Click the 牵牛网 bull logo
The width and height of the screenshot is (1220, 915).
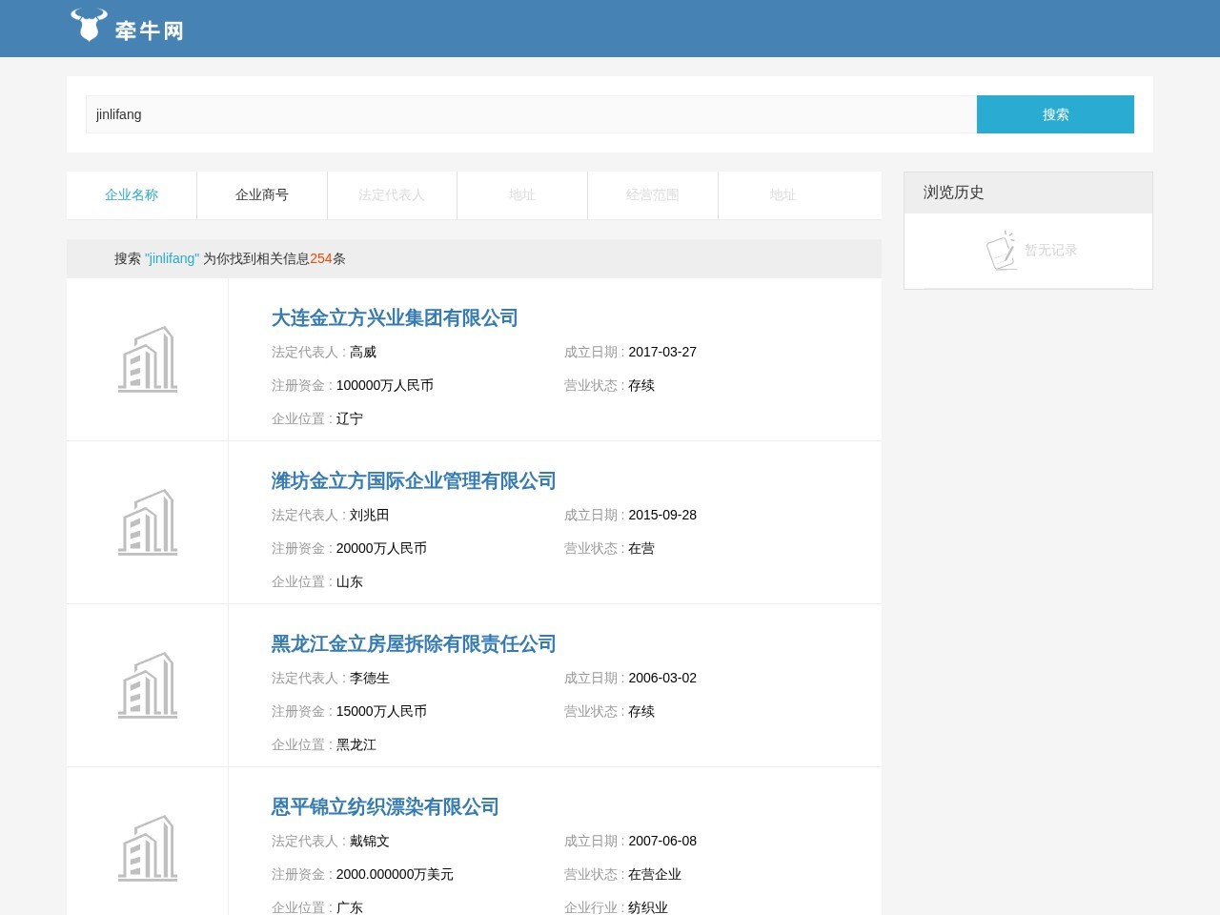click(89, 26)
